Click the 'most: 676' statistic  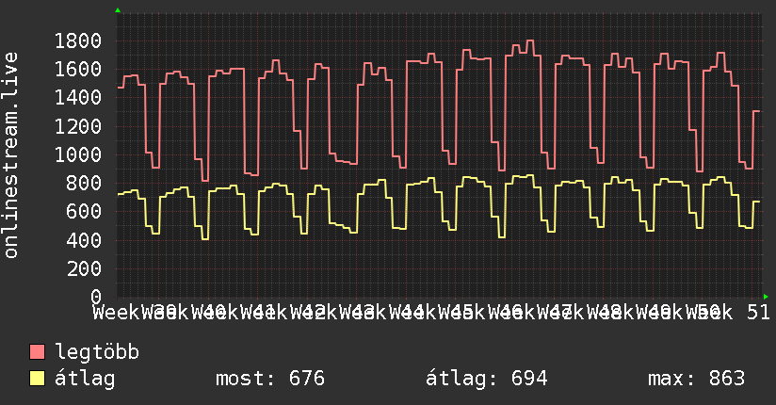[x=270, y=379]
